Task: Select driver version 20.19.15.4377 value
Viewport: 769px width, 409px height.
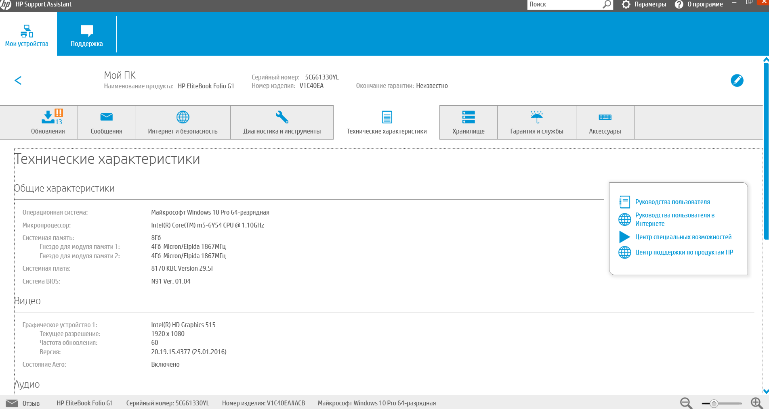Action: [189, 352]
